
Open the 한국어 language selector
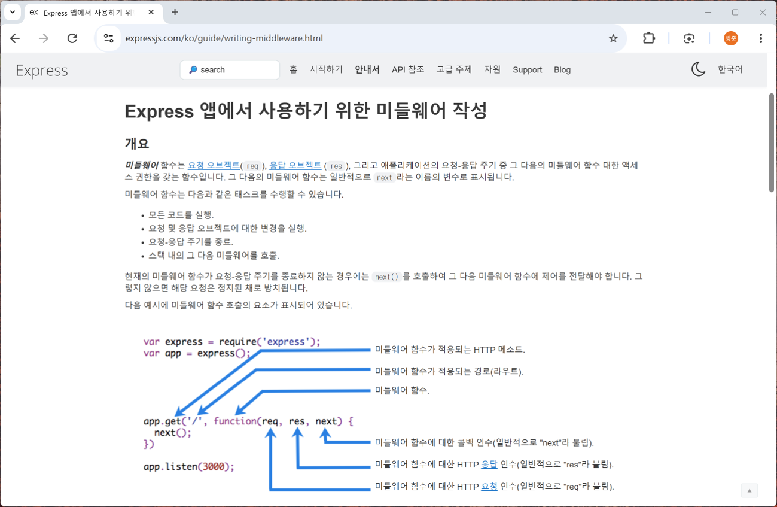click(730, 69)
